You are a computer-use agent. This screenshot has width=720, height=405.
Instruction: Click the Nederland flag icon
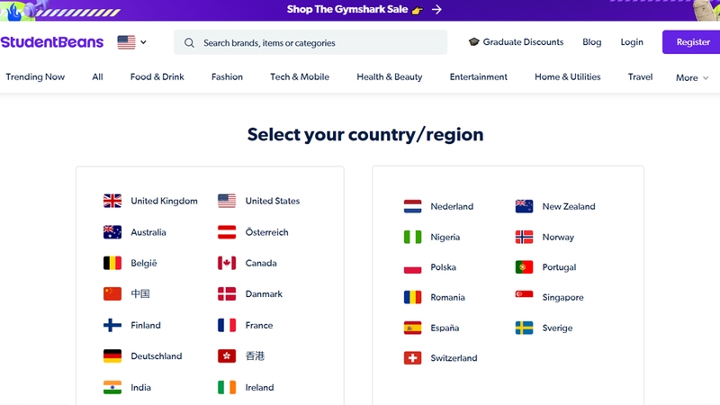(x=412, y=206)
